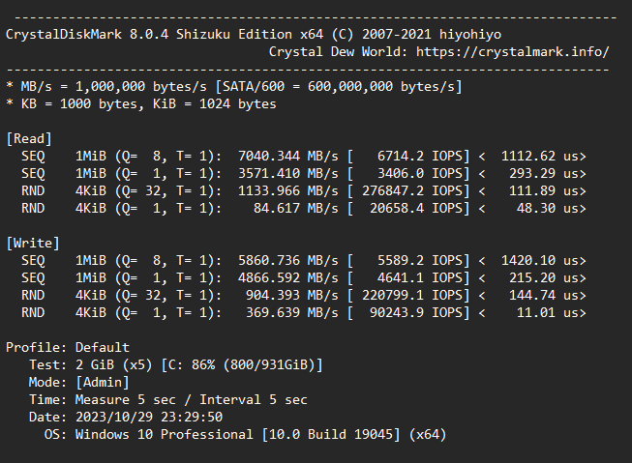Image resolution: width=632 pixels, height=463 pixels.
Task: Click the 5860.736 MB/s write value
Action: (288, 260)
